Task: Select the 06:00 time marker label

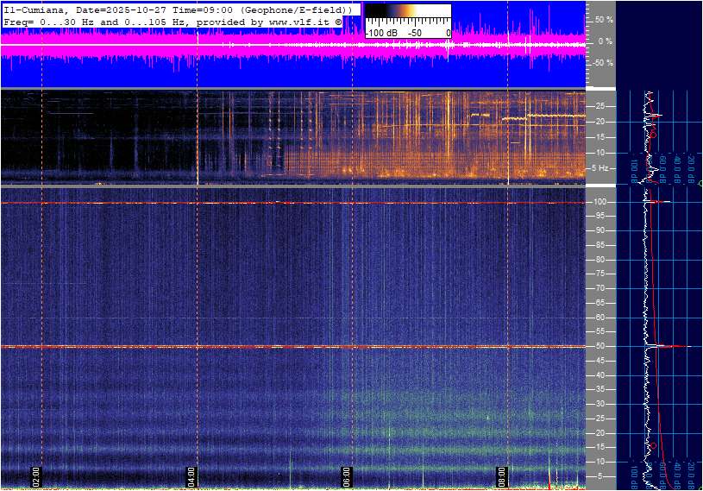Action: pos(347,475)
